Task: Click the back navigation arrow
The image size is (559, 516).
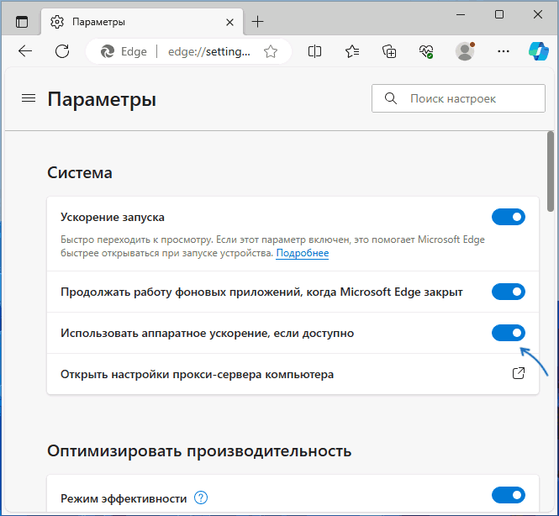Action: point(25,51)
